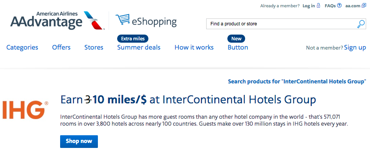Image resolution: width=370 pixels, height=151 pixels.
Task: Open the Summer deals page
Action: pos(139,47)
